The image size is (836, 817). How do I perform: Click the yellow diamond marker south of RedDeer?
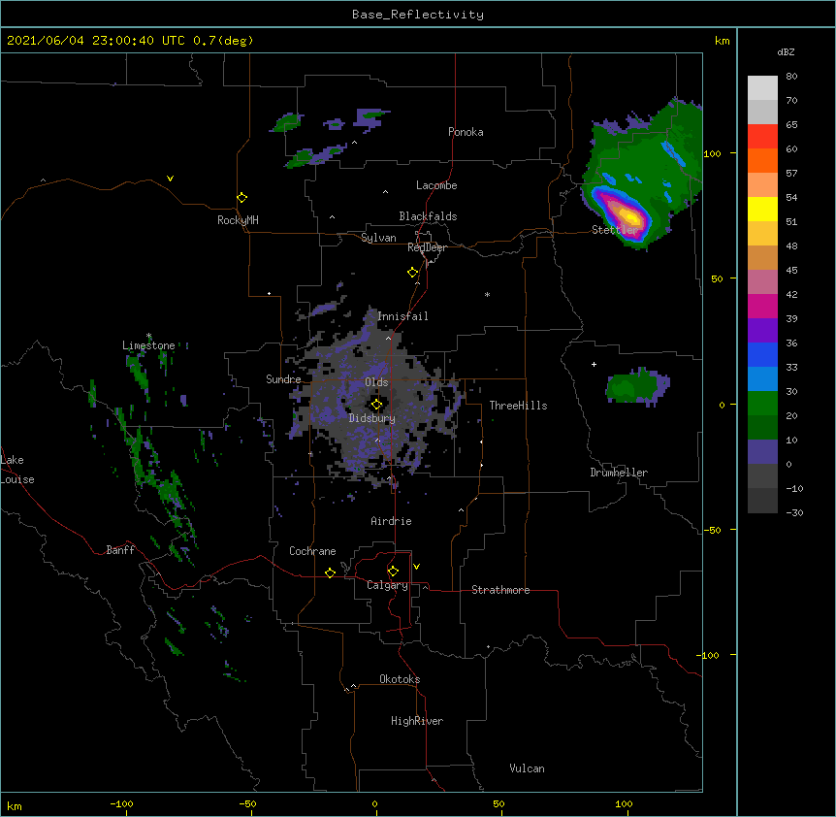pos(413,273)
